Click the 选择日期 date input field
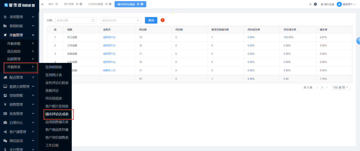 pos(73,20)
